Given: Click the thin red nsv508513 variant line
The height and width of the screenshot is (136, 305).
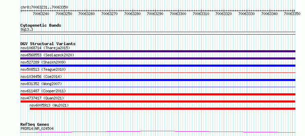Looking at the screenshot, I should tap(158, 72).
